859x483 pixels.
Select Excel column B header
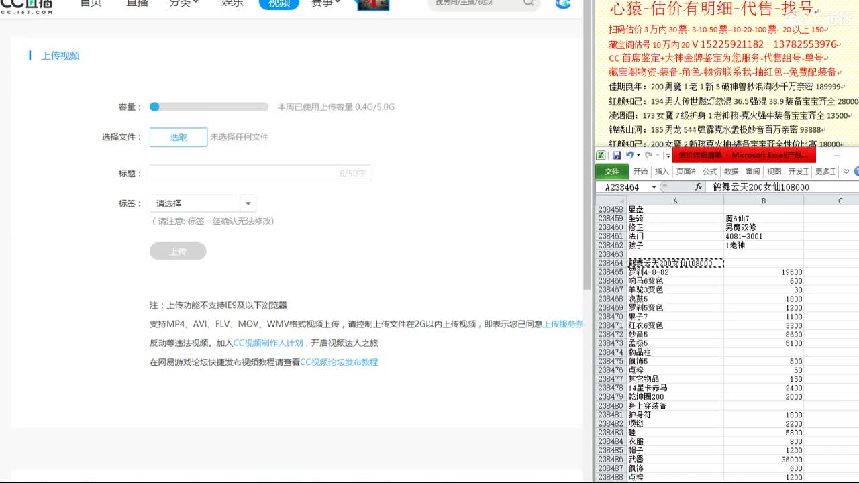pos(764,201)
